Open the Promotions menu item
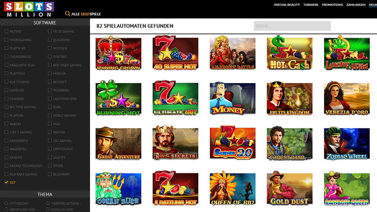 pyautogui.click(x=332, y=5)
